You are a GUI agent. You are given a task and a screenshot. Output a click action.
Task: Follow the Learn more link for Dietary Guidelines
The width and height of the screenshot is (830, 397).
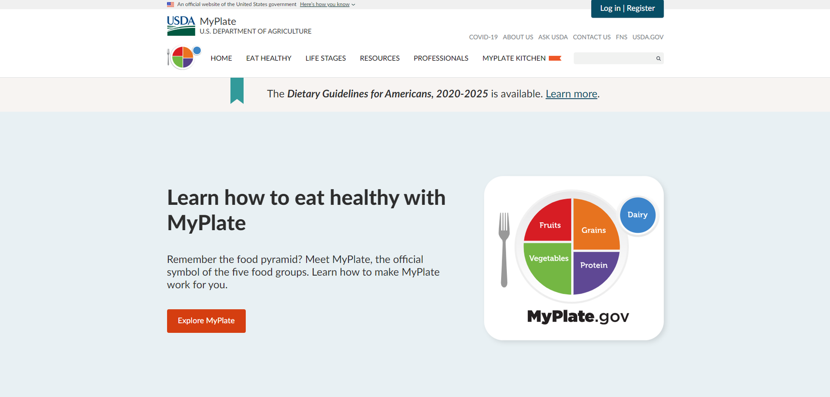(x=571, y=94)
